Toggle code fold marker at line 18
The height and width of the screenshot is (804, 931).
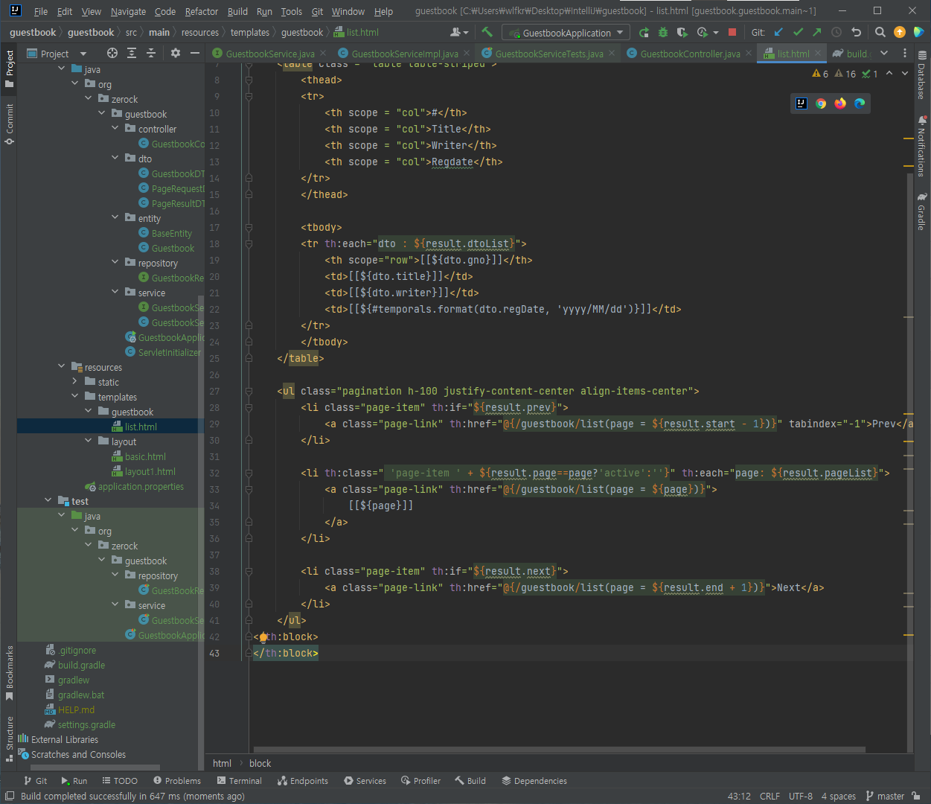coord(249,243)
